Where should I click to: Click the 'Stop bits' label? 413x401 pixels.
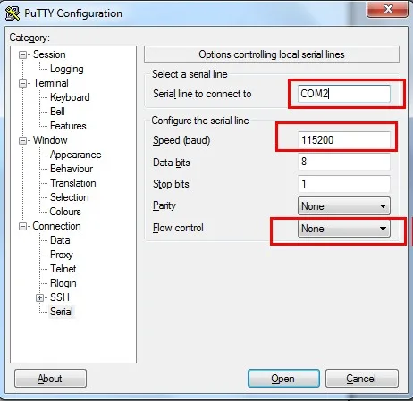coord(171,185)
